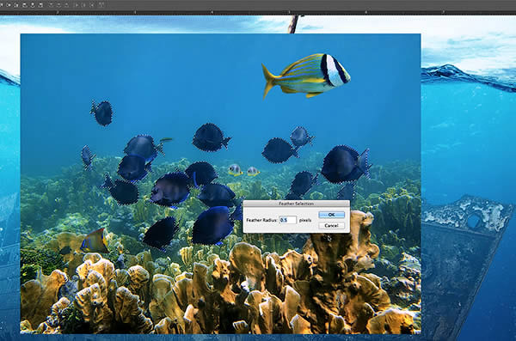
Task: Click the Align vertical centers icon
Action: [x=9, y=5]
